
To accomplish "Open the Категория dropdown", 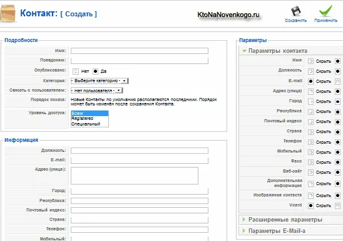I will (x=100, y=81).
